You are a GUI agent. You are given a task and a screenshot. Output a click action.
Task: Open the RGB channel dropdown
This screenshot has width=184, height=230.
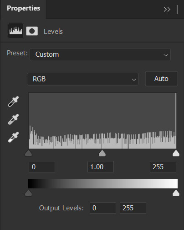(x=83, y=79)
